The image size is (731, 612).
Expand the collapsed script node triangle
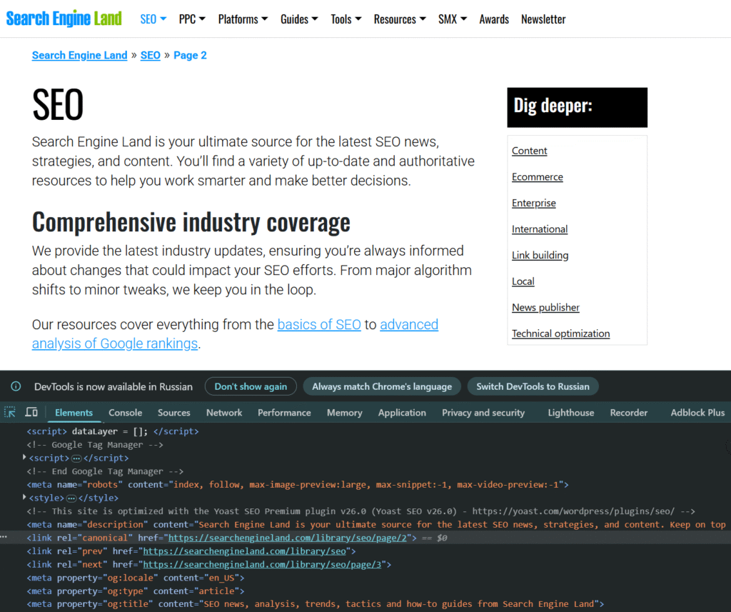[25, 458]
